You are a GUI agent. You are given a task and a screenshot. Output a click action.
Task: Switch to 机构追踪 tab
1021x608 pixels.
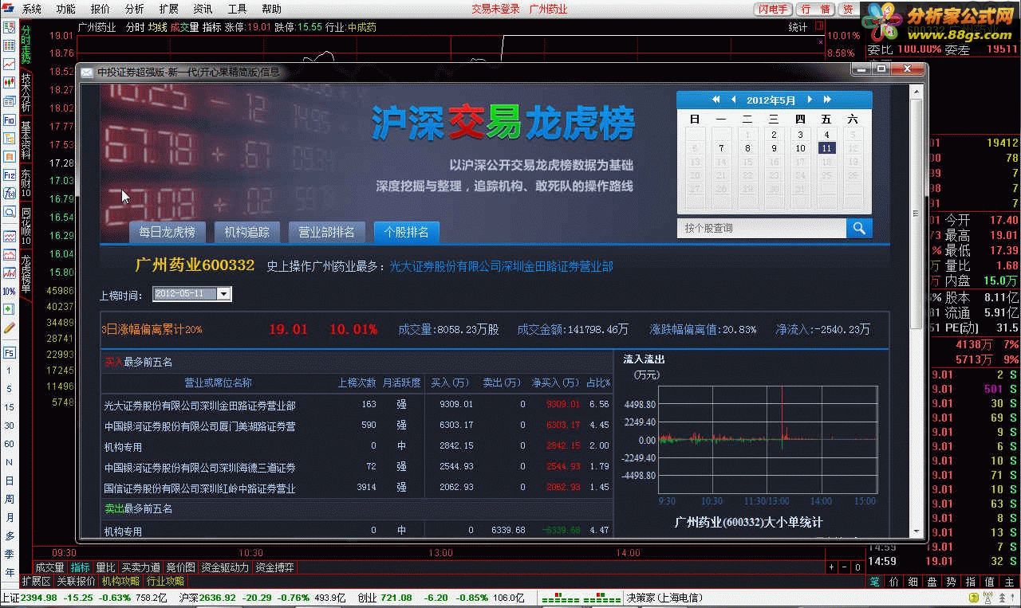[246, 232]
